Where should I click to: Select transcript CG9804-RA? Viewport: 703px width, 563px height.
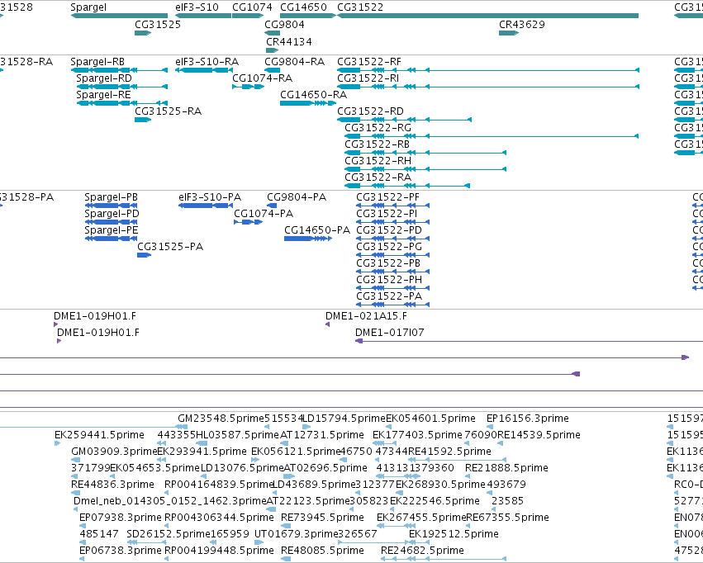pos(294,62)
